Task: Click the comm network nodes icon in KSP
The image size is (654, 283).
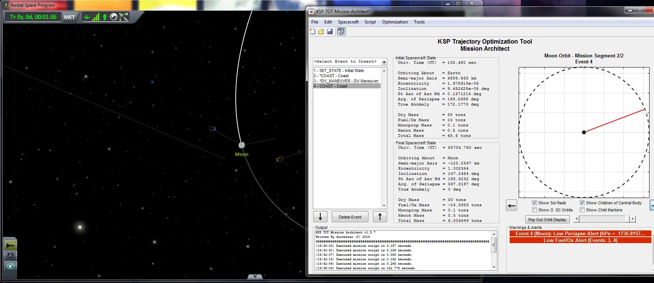Action: [x=124, y=17]
